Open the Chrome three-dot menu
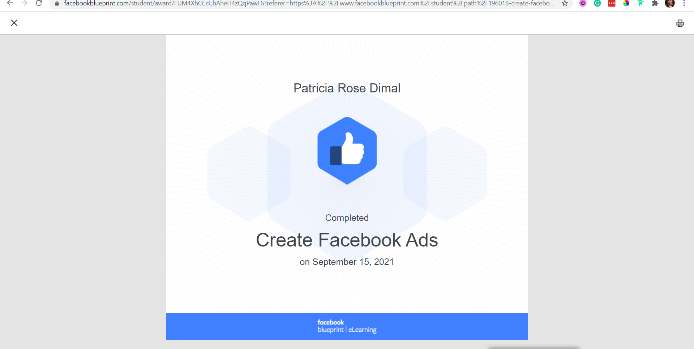 click(x=684, y=4)
